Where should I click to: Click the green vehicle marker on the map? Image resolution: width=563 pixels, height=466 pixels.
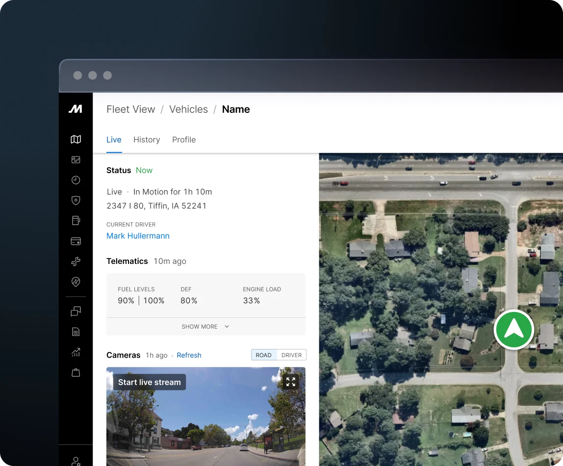[x=513, y=330]
